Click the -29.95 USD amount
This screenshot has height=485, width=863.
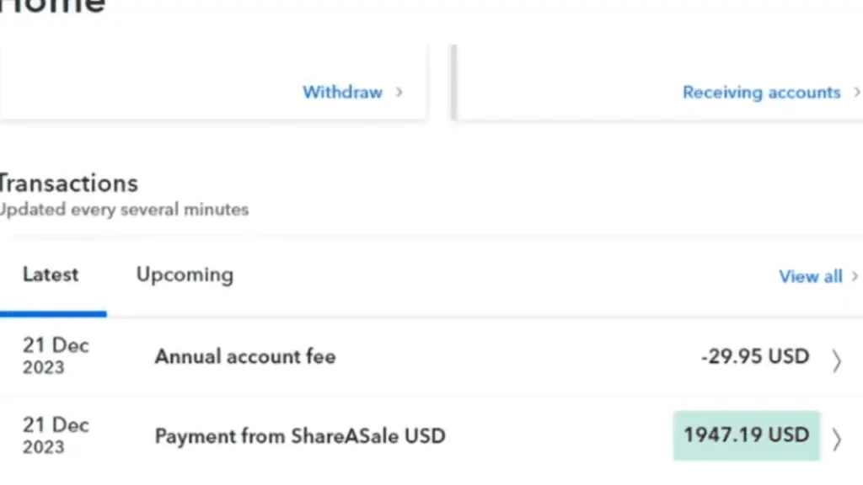point(755,356)
